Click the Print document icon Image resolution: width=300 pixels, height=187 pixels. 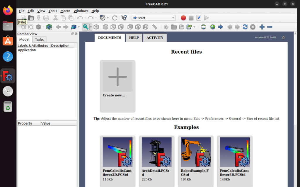click(46, 18)
